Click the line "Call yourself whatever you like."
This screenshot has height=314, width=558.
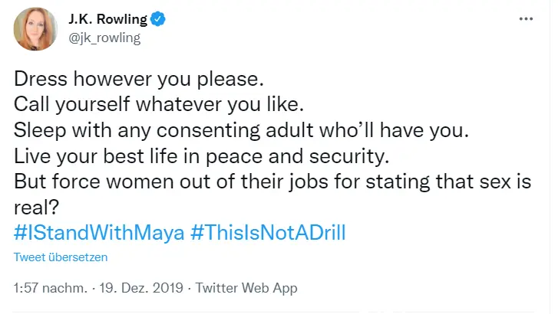[159, 104]
